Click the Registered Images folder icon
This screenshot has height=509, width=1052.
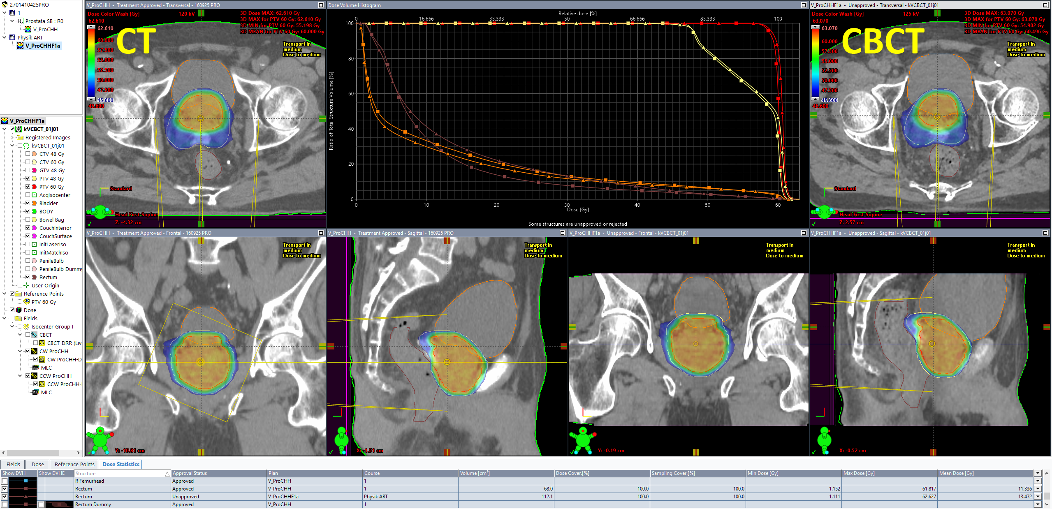point(20,137)
